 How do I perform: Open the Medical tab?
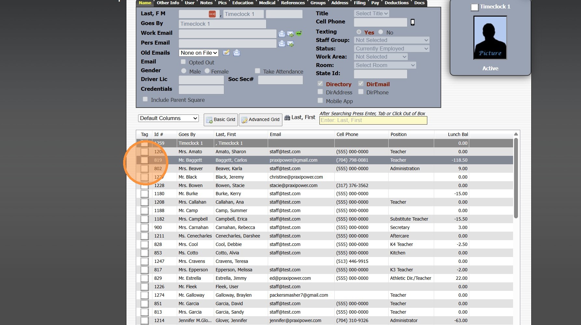[267, 3]
